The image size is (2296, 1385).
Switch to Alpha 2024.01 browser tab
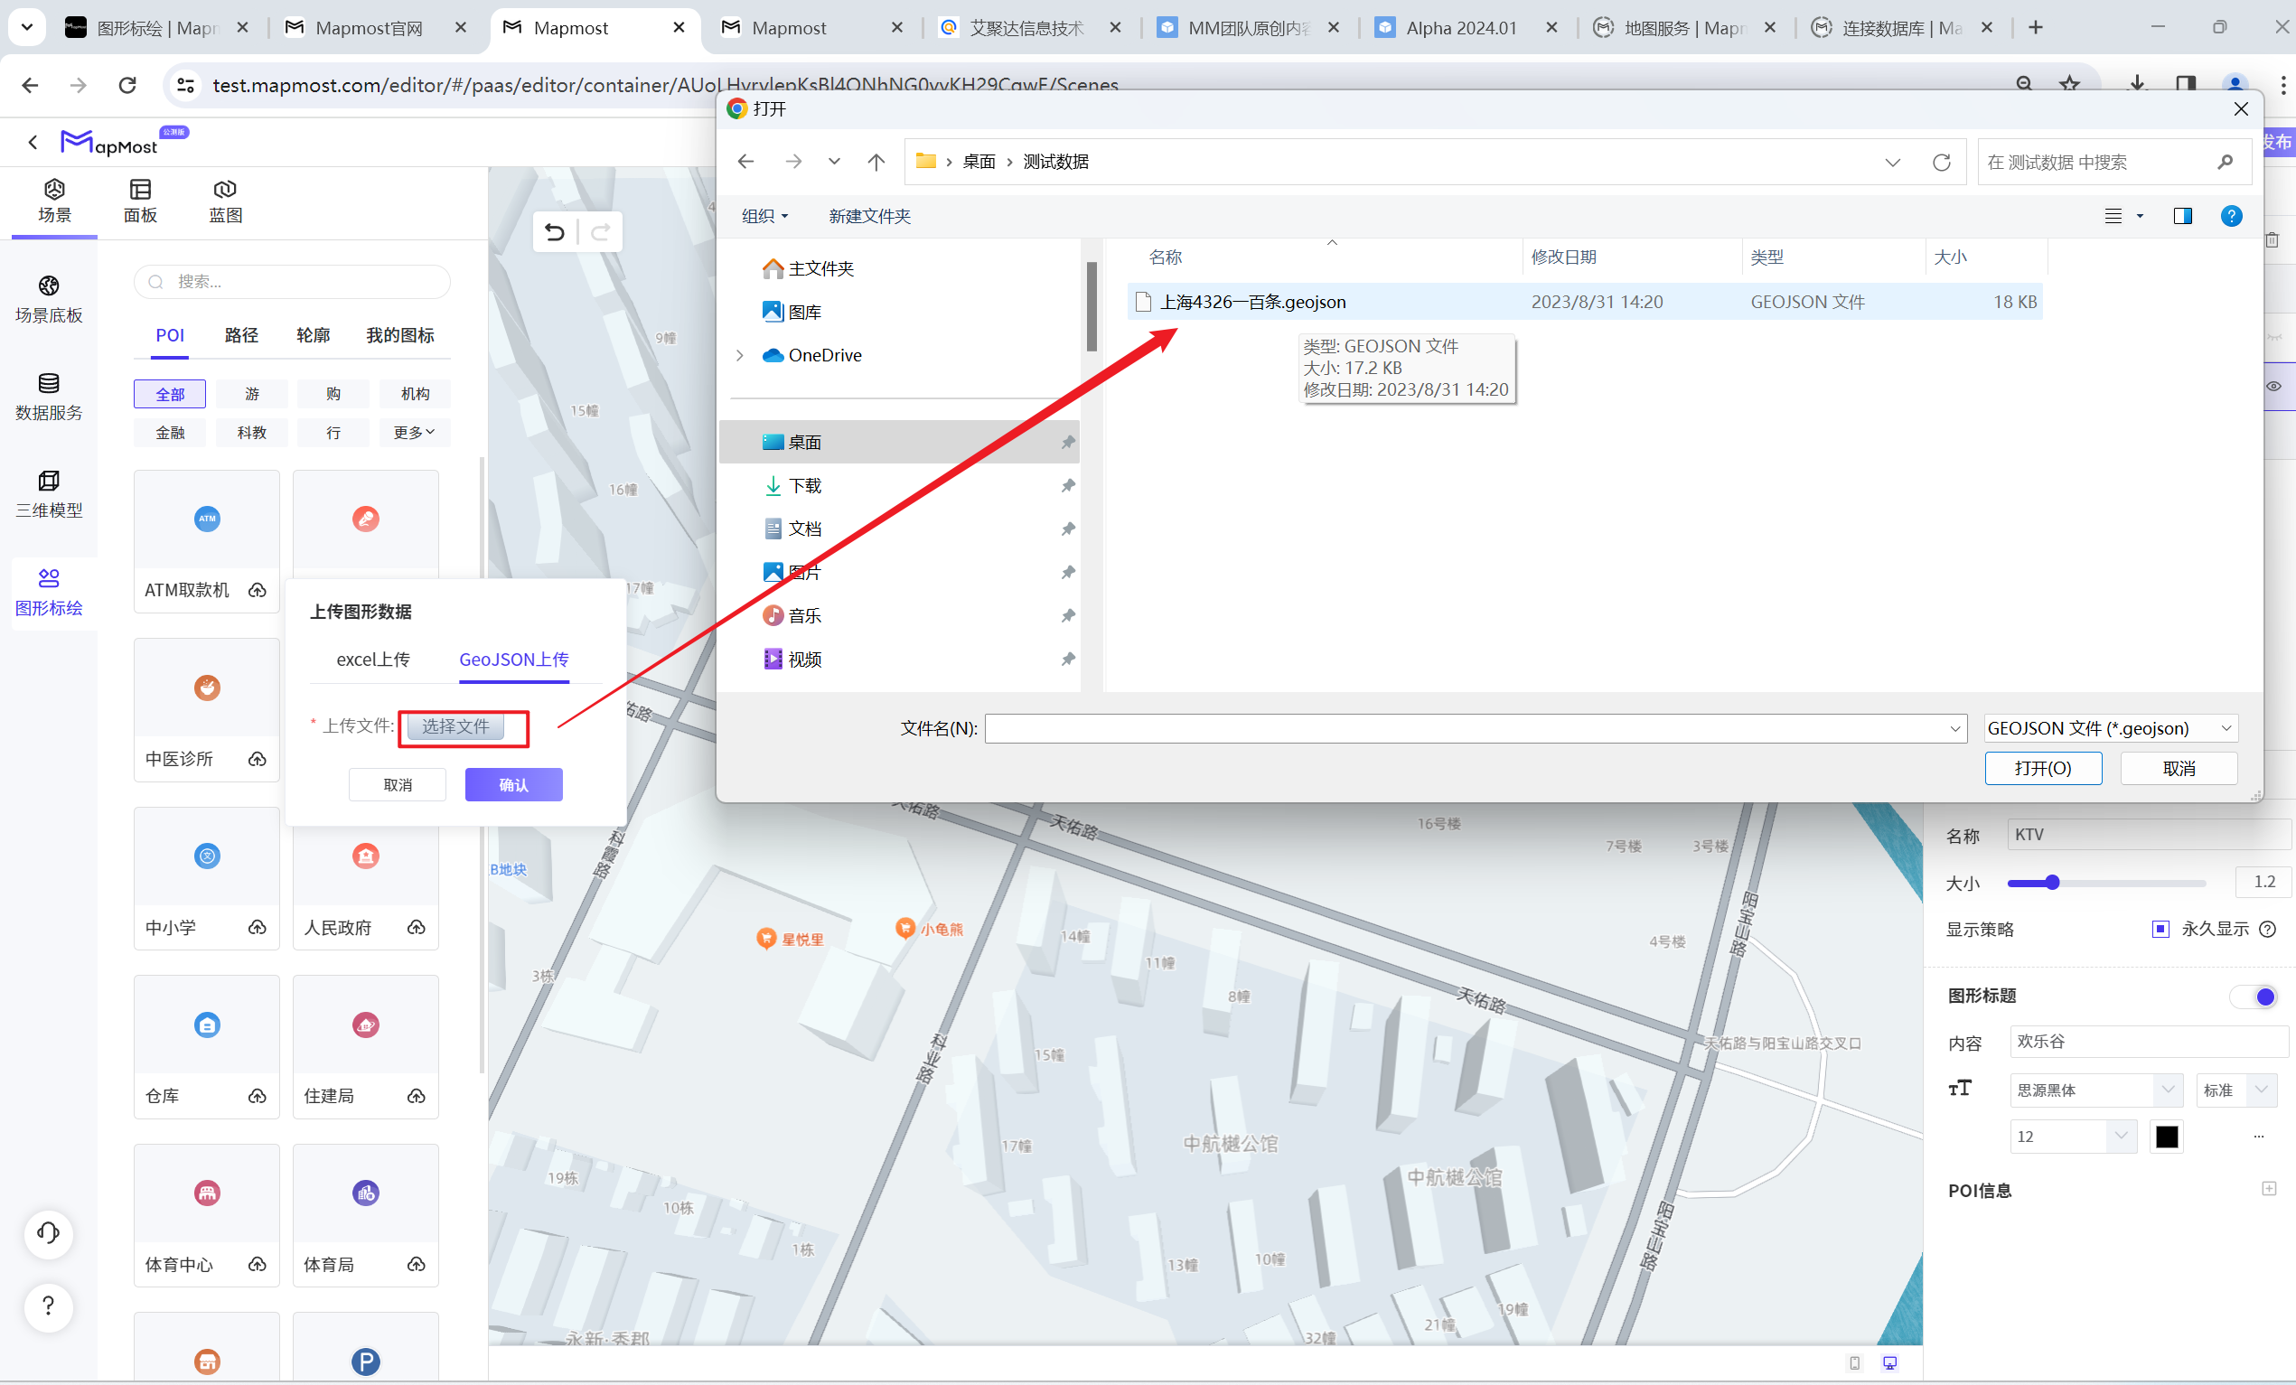(1461, 28)
